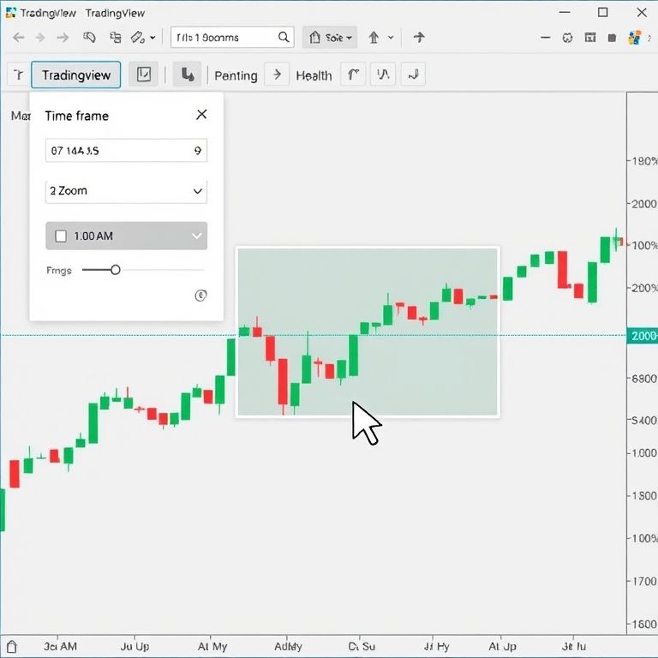Viewport: 658px width, 658px height.
Task: Tick the 1.00 AM checkbox
Action: 61,236
